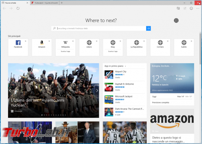The width and height of the screenshot is (202, 144).
Task: Expand App in primo piano section
Action: (x=115, y=66)
